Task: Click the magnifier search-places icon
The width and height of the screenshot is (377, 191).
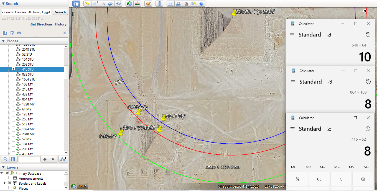Action: pyautogui.click(x=5, y=159)
